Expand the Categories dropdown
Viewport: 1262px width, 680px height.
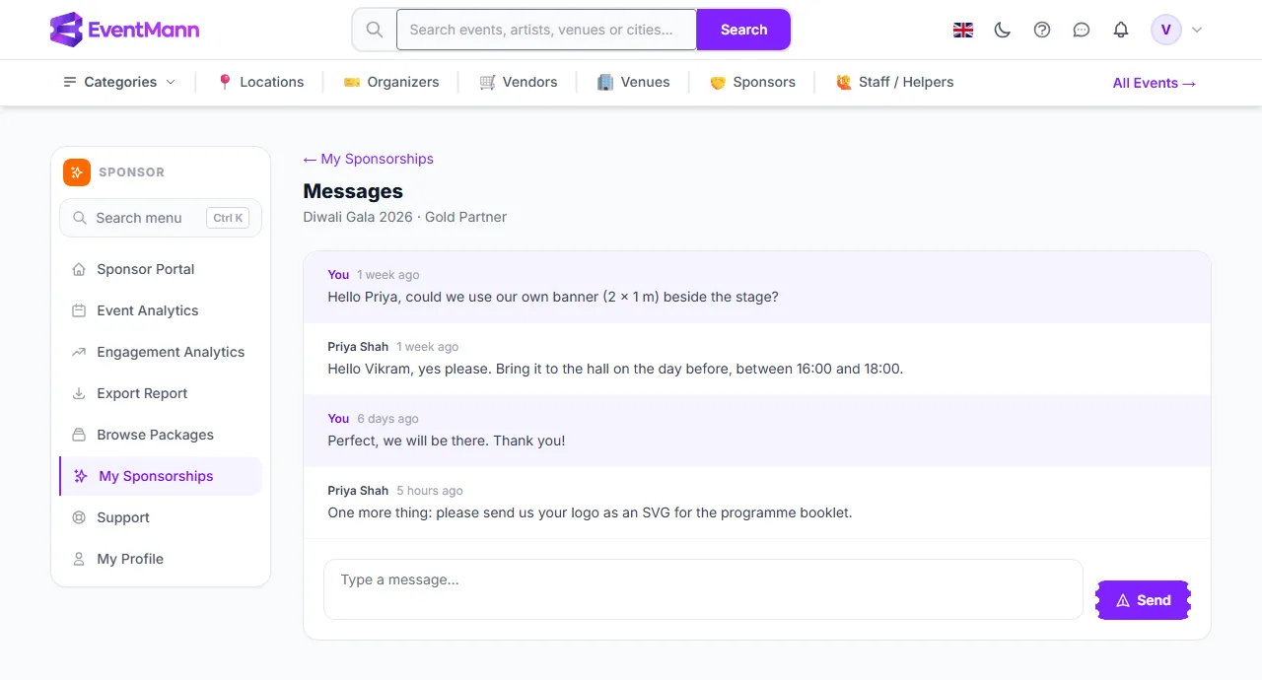[x=119, y=82]
